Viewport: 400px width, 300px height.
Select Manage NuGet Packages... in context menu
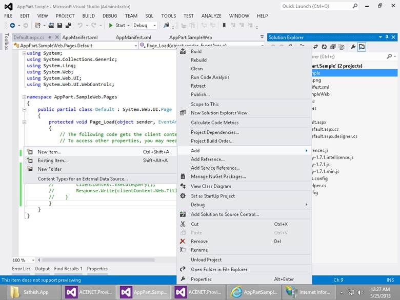point(244,176)
